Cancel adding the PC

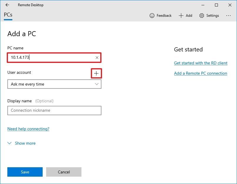tap(64, 172)
